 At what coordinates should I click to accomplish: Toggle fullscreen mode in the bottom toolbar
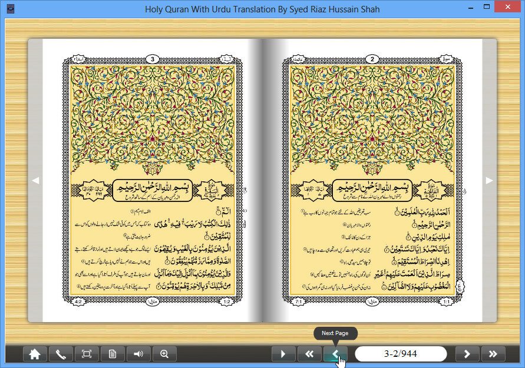coord(87,354)
